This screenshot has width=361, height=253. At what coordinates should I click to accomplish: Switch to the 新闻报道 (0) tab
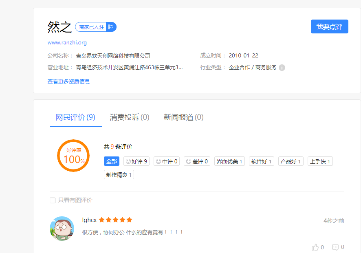coord(183,117)
